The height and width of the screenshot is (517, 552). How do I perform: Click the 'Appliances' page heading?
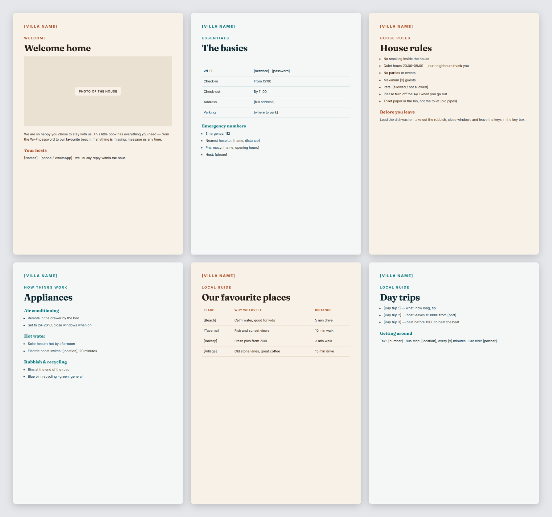[48, 297]
